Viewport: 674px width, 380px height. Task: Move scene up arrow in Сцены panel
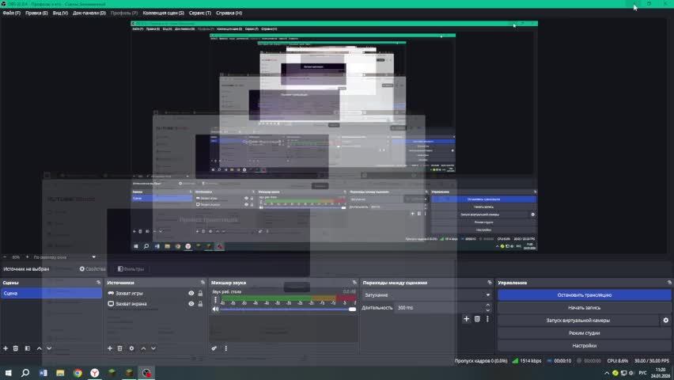39,348
